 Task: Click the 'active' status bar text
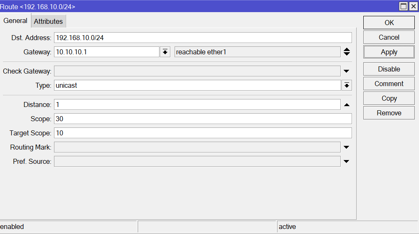(287, 227)
